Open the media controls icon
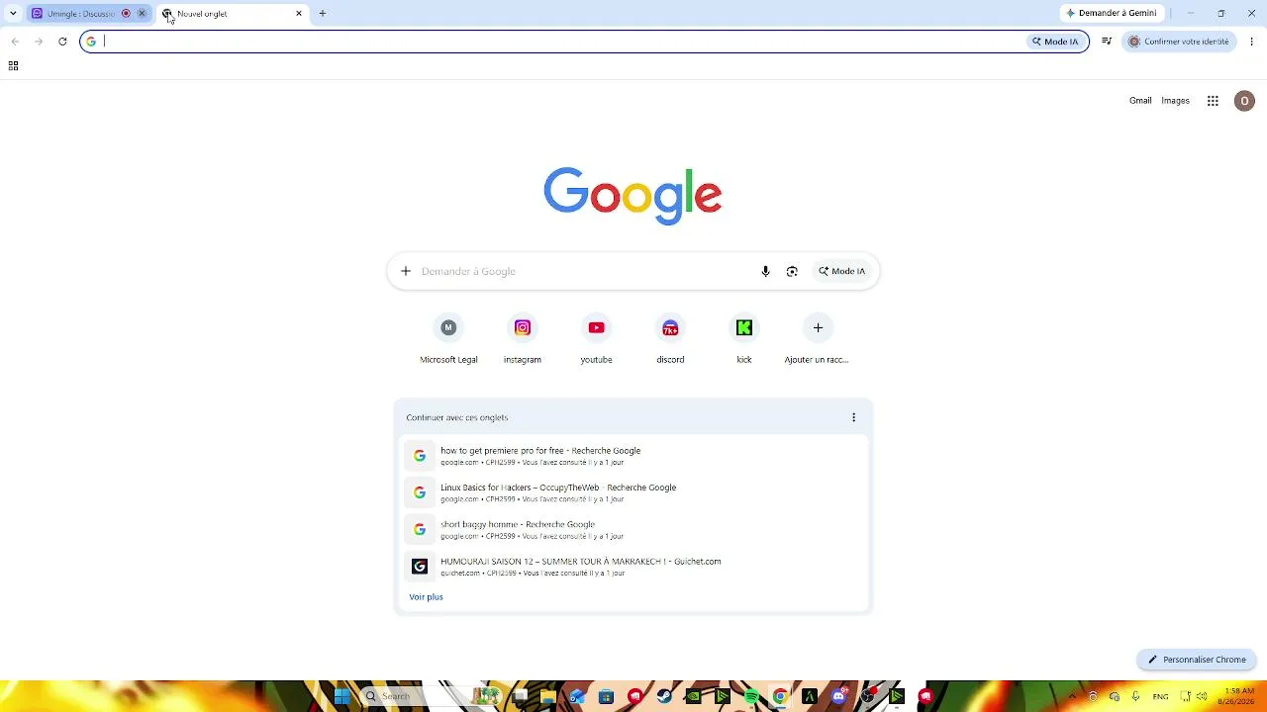 click(1107, 42)
